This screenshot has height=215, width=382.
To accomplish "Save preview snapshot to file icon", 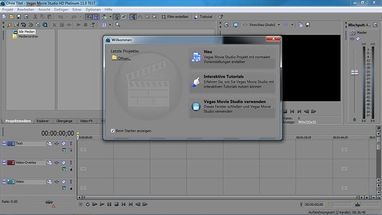I will click(308, 25).
